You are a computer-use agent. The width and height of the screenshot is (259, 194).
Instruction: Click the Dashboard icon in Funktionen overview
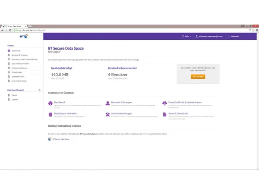pos(51,103)
